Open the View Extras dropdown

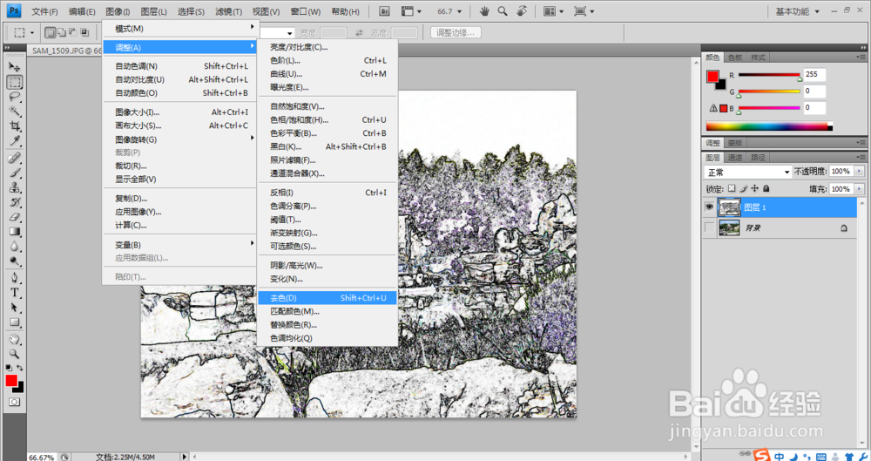(411, 11)
